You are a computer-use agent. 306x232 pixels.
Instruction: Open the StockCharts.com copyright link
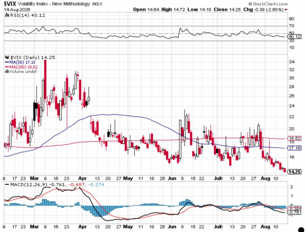point(268,4)
